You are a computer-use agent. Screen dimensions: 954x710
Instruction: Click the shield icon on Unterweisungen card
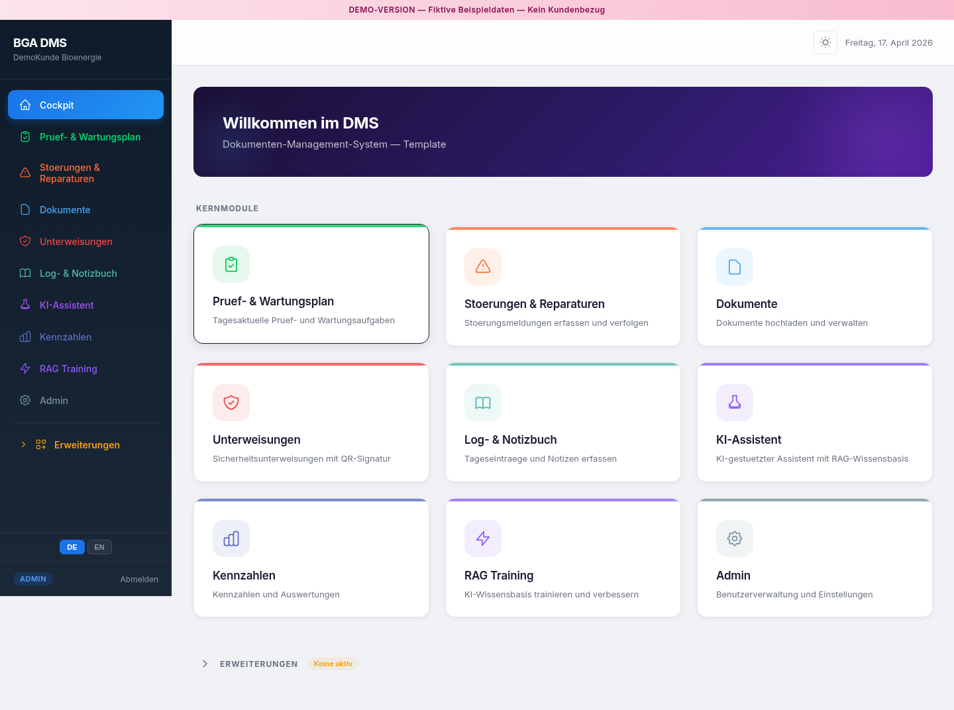[231, 403]
